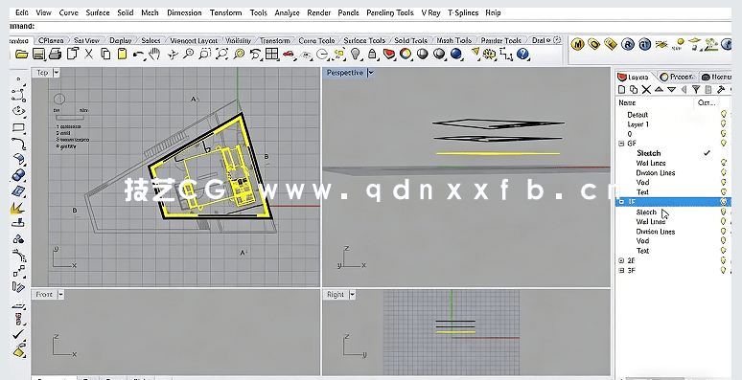Create a new layer in Layers panel
Screen dimensions: 742x380
(622, 89)
